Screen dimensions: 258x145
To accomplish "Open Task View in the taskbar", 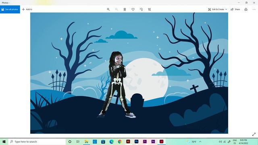I will (78, 141).
